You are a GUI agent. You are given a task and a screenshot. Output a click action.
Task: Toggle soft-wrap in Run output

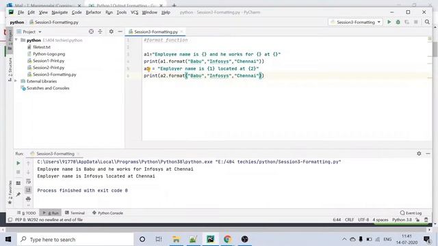click(28, 182)
